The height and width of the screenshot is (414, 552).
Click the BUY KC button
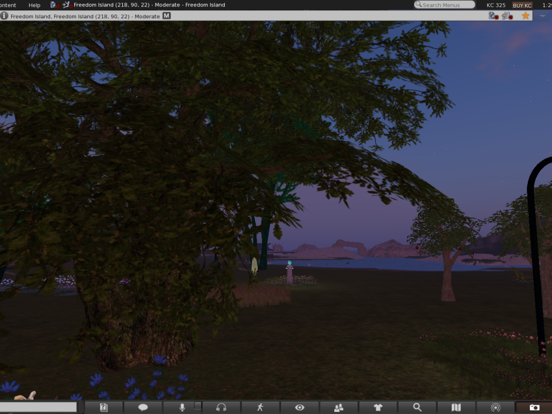tap(521, 5)
